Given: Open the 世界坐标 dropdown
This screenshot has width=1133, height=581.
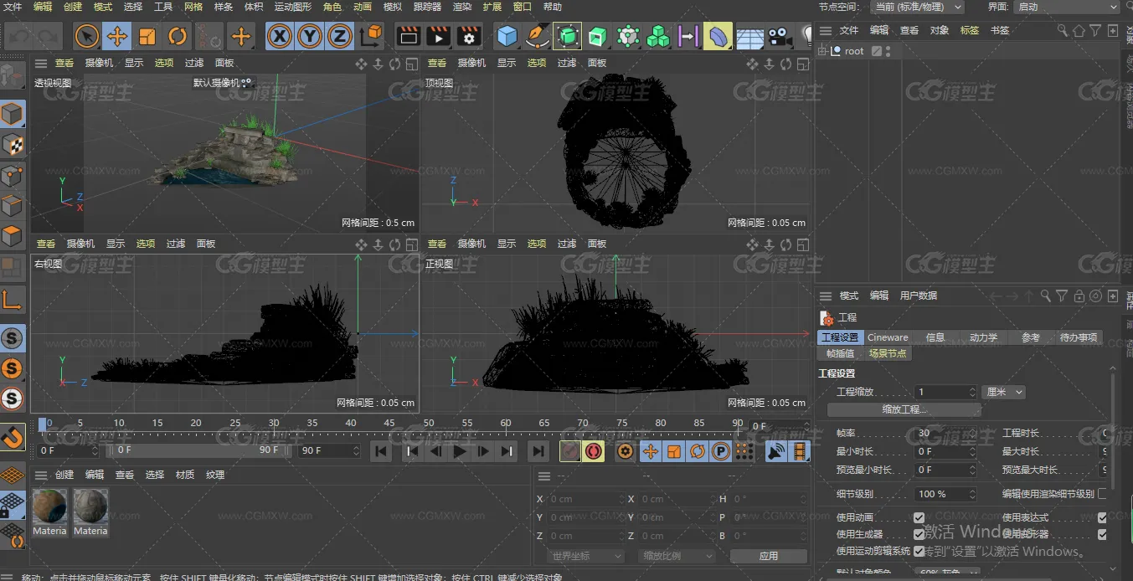Looking at the screenshot, I should 585,556.
